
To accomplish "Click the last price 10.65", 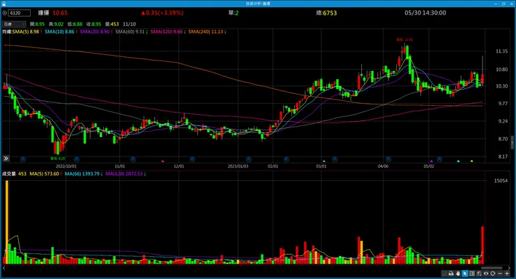I will coord(60,13).
